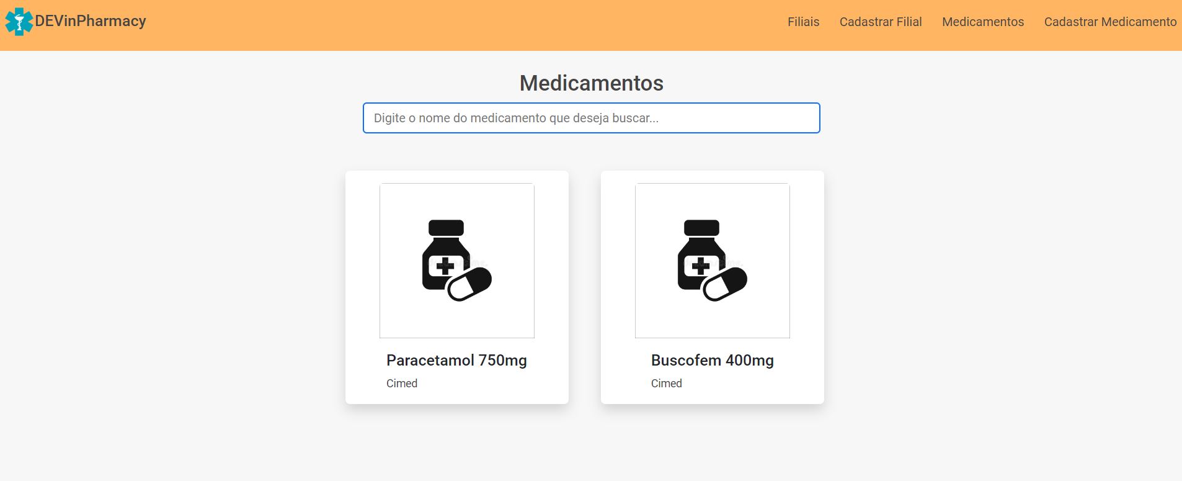Screen dimensions: 1182x481
Task: Click the DEVinPharmacy brand name text
Action: pyautogui.click(x=91, y=20)
